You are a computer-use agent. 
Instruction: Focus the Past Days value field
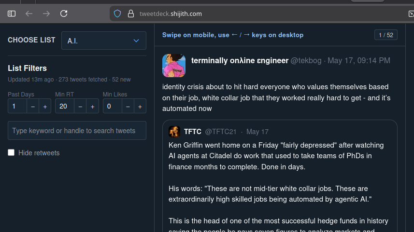[17, 106]
